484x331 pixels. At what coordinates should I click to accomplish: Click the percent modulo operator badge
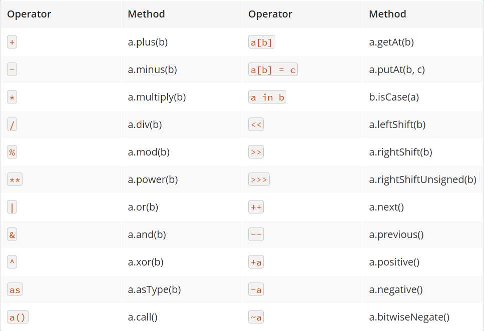coord(12,152)
